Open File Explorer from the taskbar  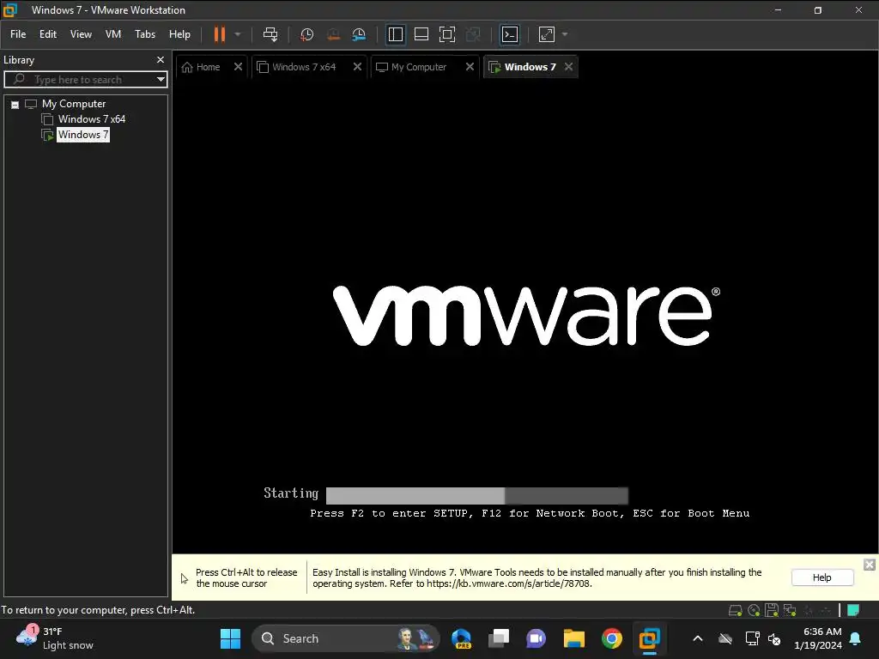tap(573, 638)
